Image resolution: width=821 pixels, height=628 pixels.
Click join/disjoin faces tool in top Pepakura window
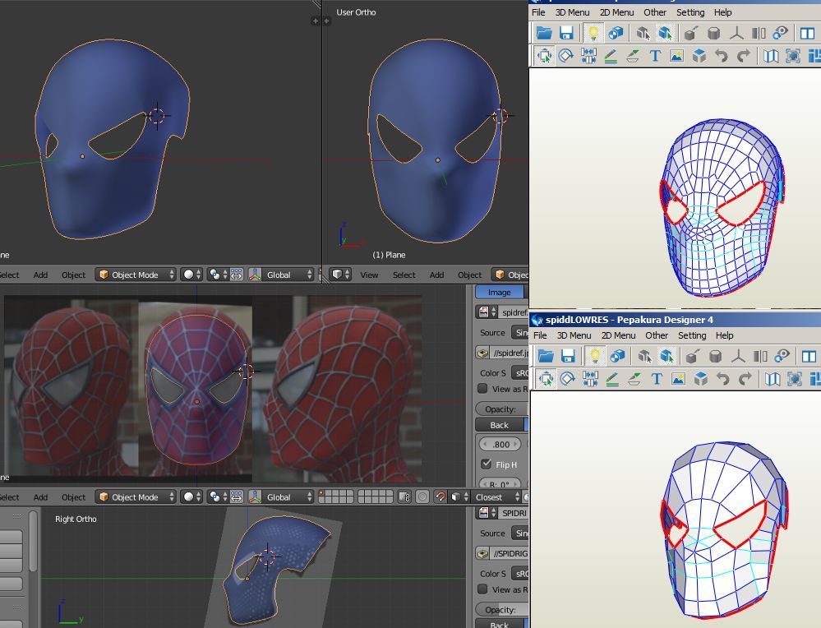click(588, 56)
